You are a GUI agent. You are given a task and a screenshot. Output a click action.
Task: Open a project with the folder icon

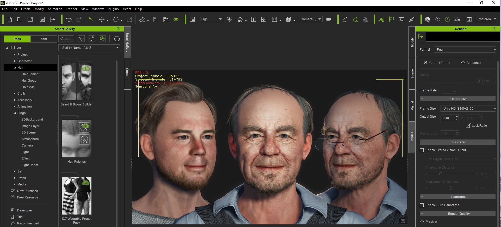click(x=20, y=19)
